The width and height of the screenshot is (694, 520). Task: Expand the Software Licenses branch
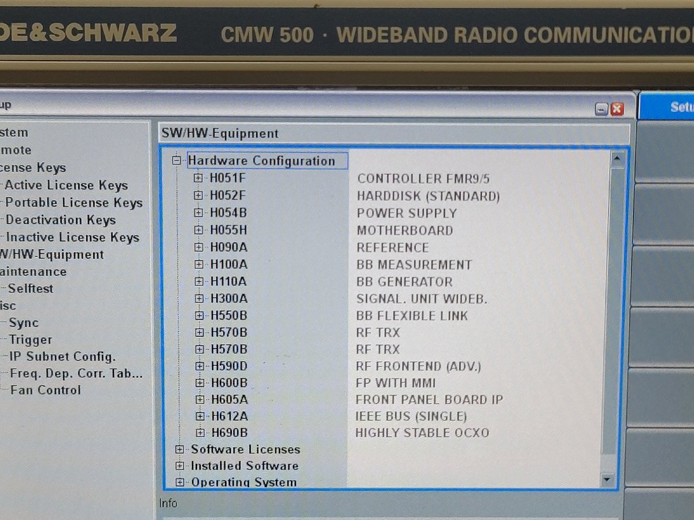click(x=179, y=449)
